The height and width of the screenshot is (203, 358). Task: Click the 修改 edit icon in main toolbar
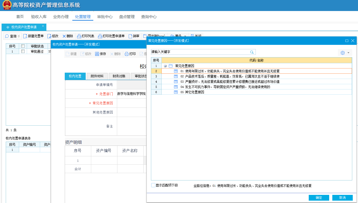pyautogui.click(x=49, y=36)
